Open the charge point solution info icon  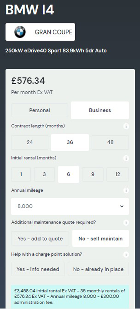click(x=126, y=255)
